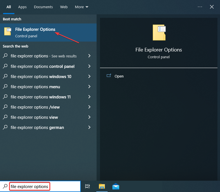Click the three-dots options icon
Screen dimensions: 220x192
click(x=200, y=7)
